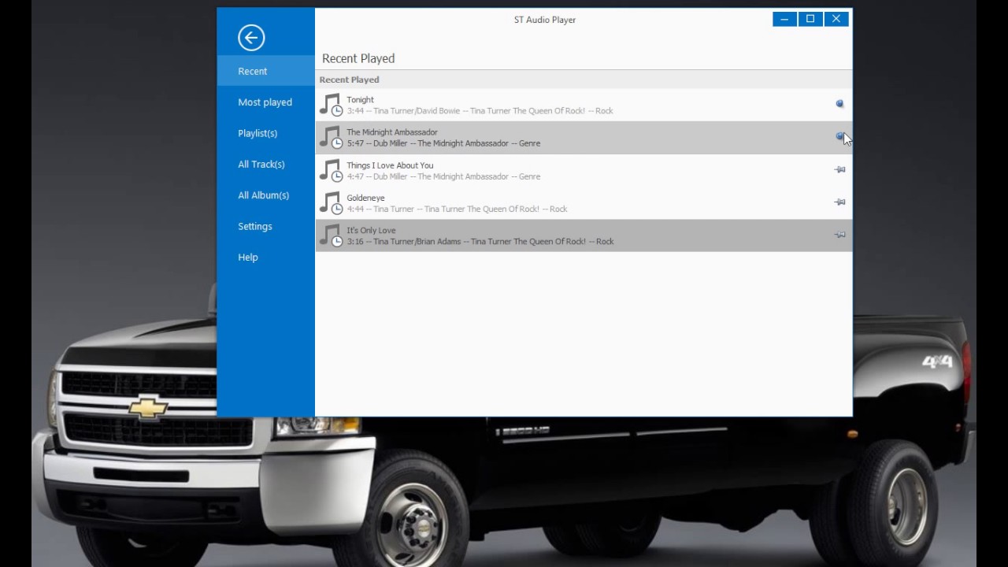Unpin The Midnight Ambassador track
1008x567 pixels.
point(839,136)
